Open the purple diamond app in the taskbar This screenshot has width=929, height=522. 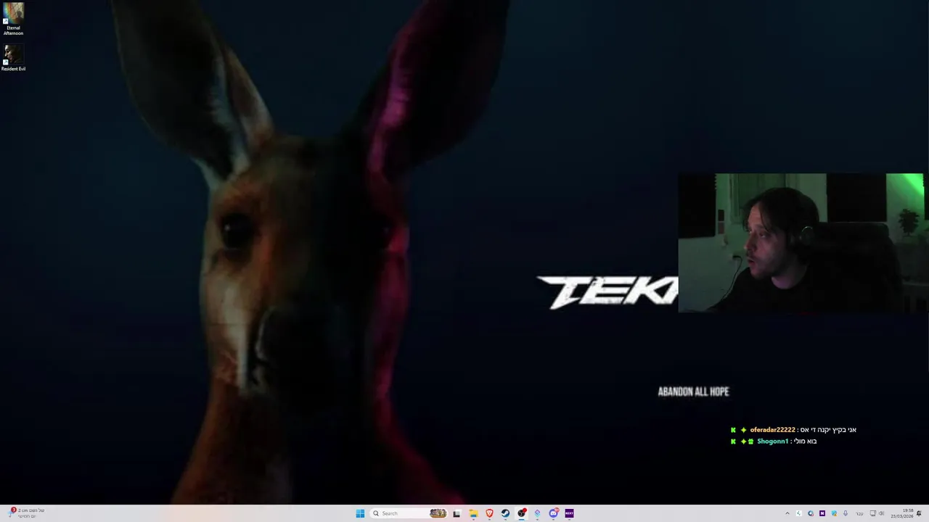tap(537, 513)
